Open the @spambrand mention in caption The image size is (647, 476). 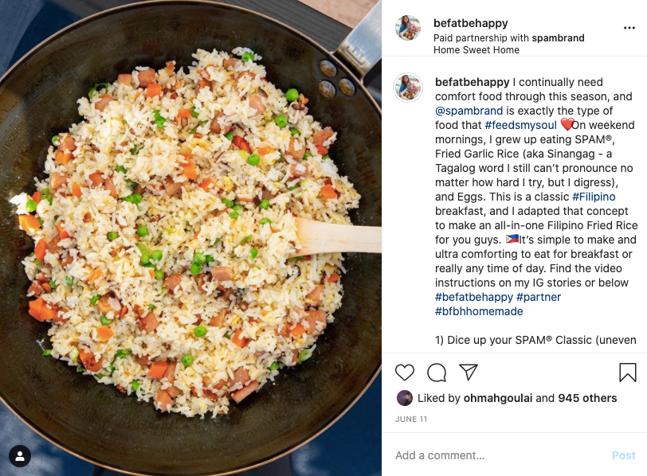pos(469,111)
